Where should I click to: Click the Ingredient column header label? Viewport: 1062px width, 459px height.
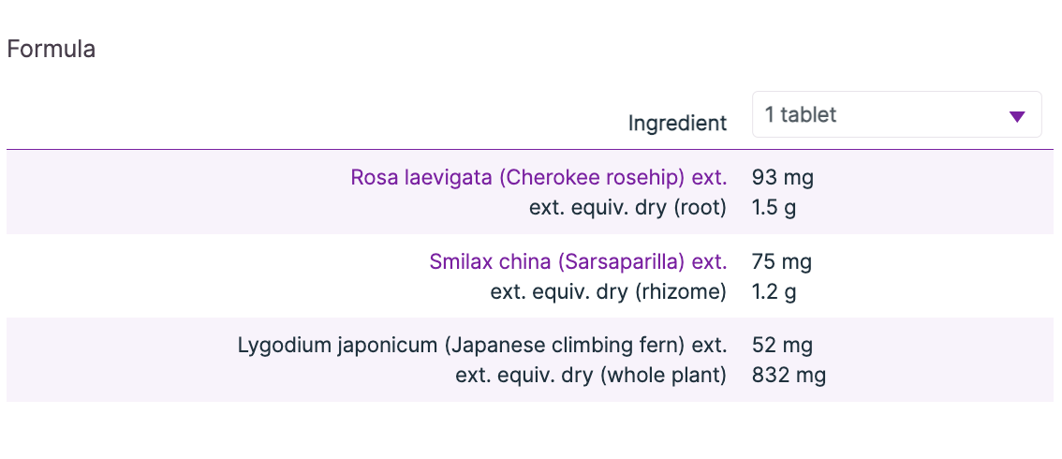[x=677, y=123]
